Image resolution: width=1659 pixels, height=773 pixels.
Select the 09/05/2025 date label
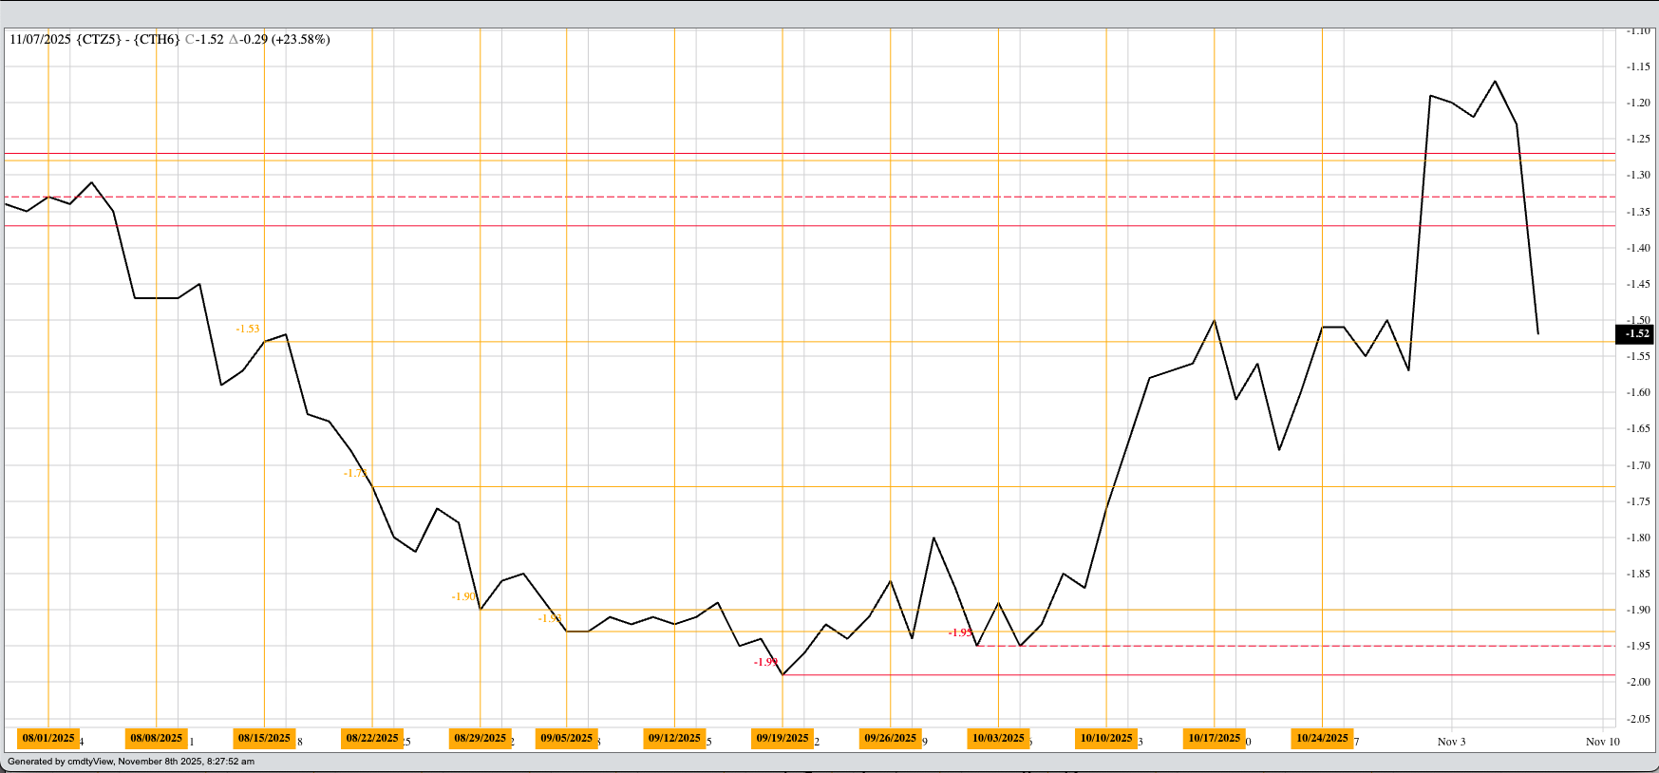[x=566, y=738]
